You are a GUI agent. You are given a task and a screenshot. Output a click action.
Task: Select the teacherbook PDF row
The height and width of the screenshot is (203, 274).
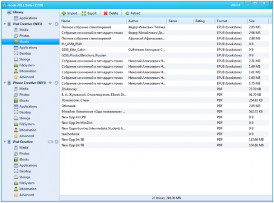click(164, 134)
